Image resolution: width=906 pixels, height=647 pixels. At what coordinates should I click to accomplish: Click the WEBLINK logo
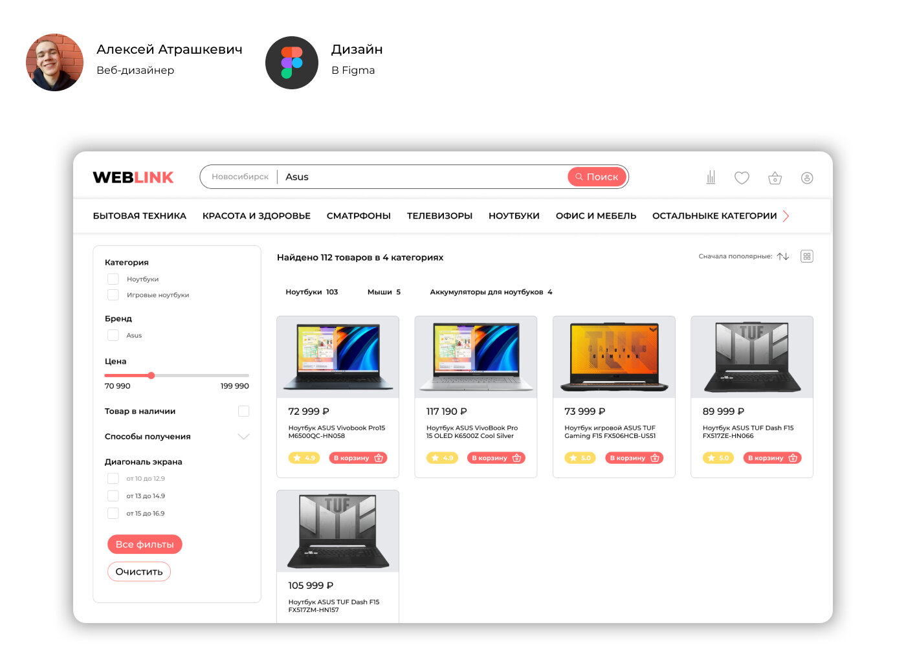click(x=133, y=177)
